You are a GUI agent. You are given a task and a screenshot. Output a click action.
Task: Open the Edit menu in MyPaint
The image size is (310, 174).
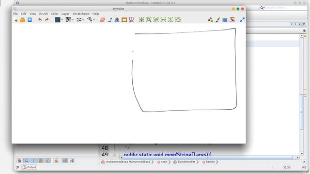tap(23, 14)
